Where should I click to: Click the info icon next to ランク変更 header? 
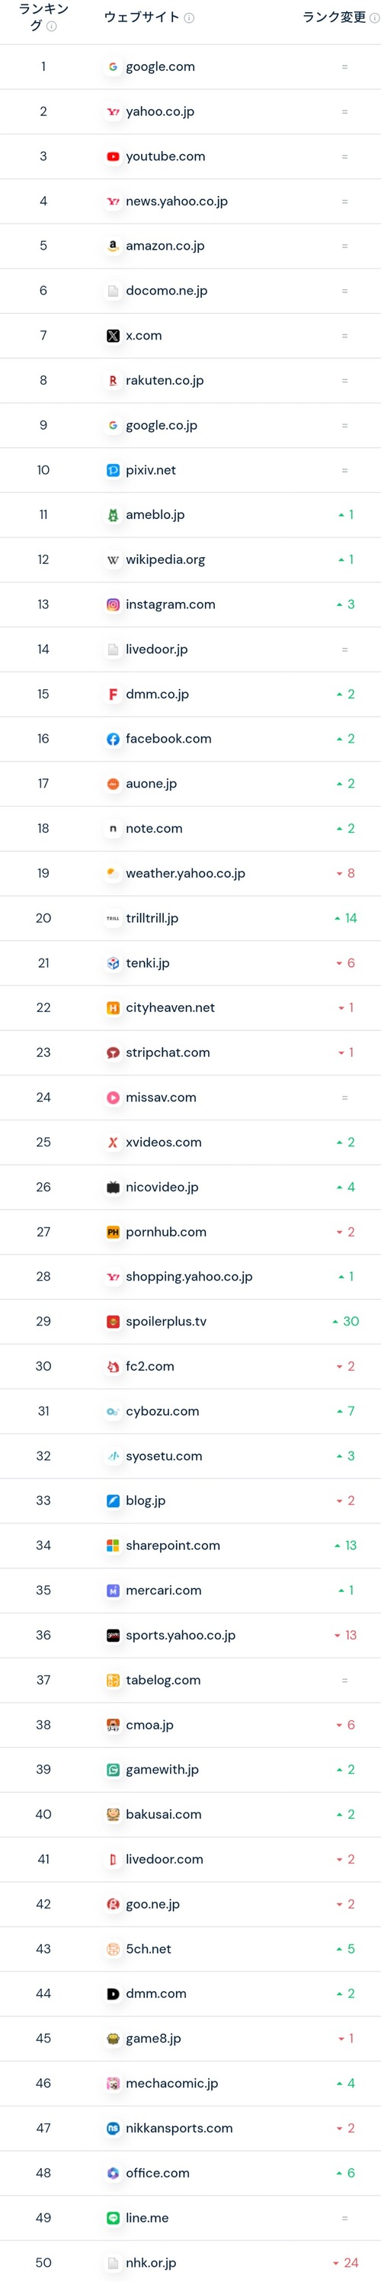tap(375, 18)
